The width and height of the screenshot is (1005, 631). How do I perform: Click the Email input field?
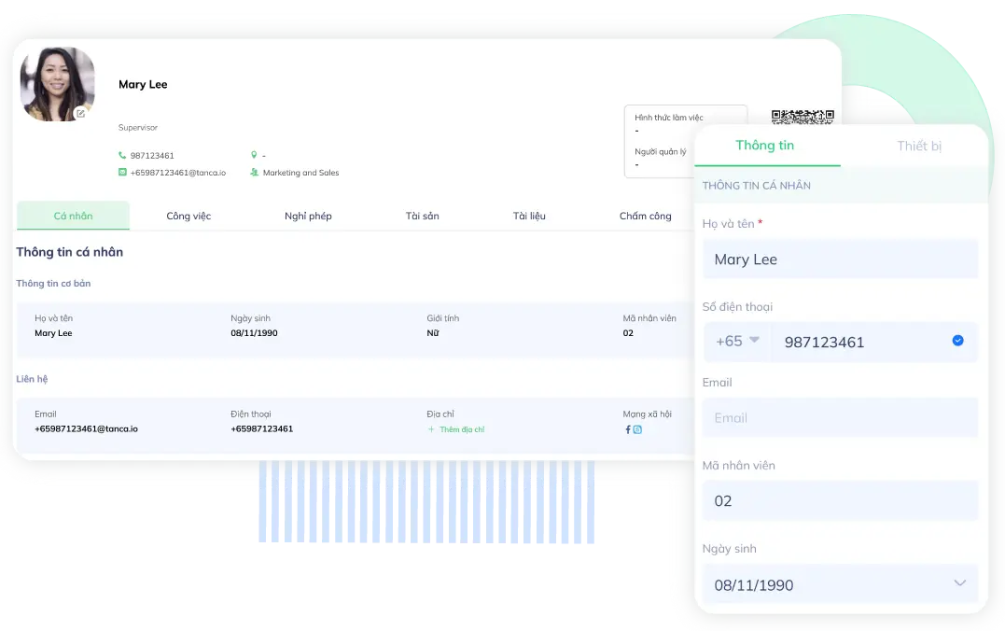pyautogui.click(x=840, y=417)
